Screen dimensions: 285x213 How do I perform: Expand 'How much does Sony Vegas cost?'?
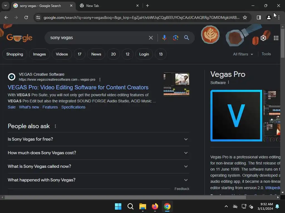pyautogui.click(x=98, y=153)
